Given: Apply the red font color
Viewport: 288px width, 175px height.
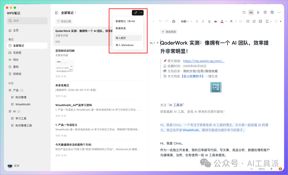Looking at the screenshot, I should (222, 21).
